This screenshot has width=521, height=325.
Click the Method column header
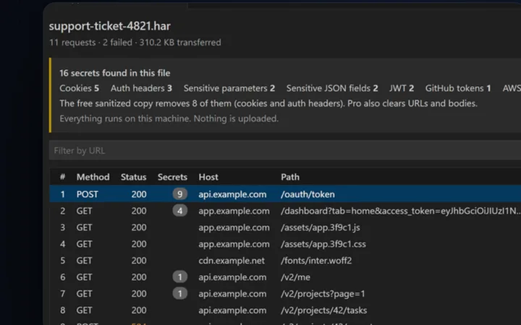[x=93, y=177]
